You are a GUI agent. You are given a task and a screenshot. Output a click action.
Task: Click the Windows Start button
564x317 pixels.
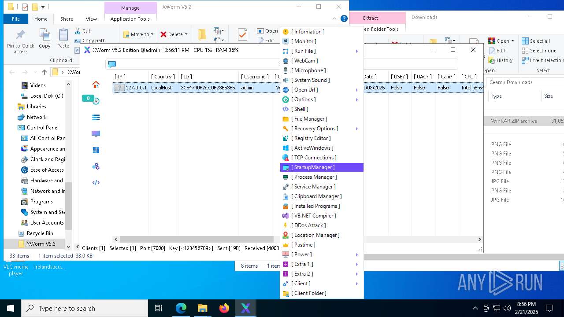(11, 308)
